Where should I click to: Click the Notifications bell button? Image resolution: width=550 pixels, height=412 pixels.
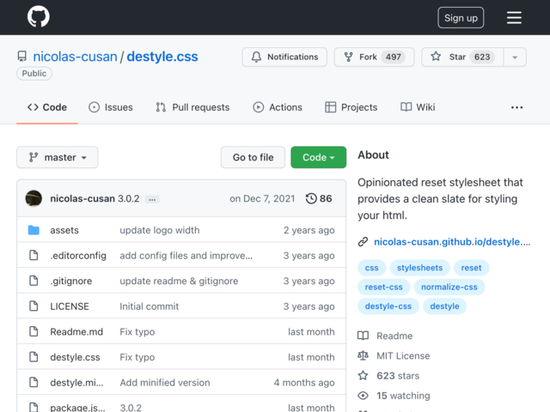284,57
